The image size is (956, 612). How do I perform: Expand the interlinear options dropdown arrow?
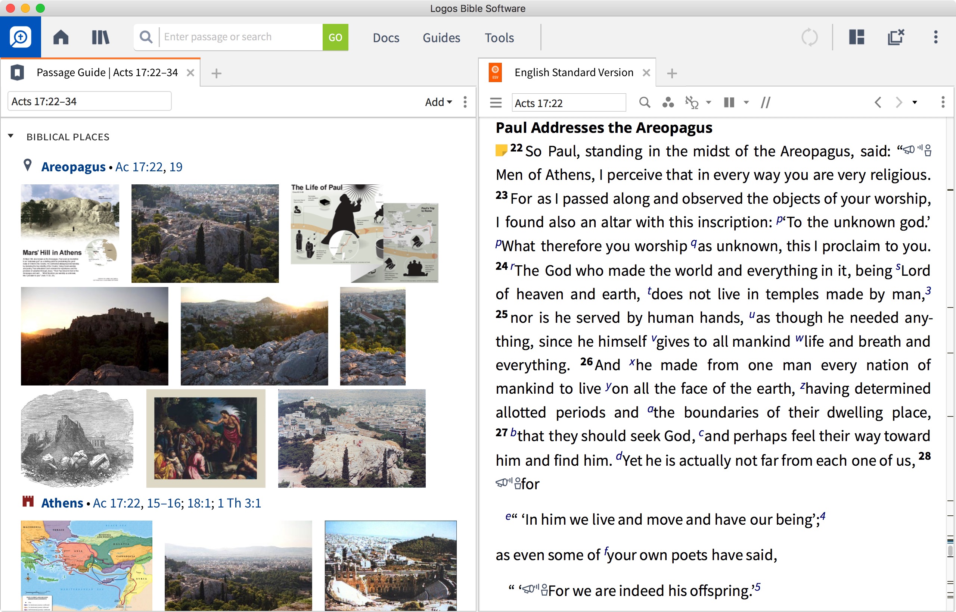point(708,103)
